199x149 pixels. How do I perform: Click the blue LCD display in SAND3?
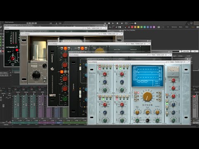[148, 76]
